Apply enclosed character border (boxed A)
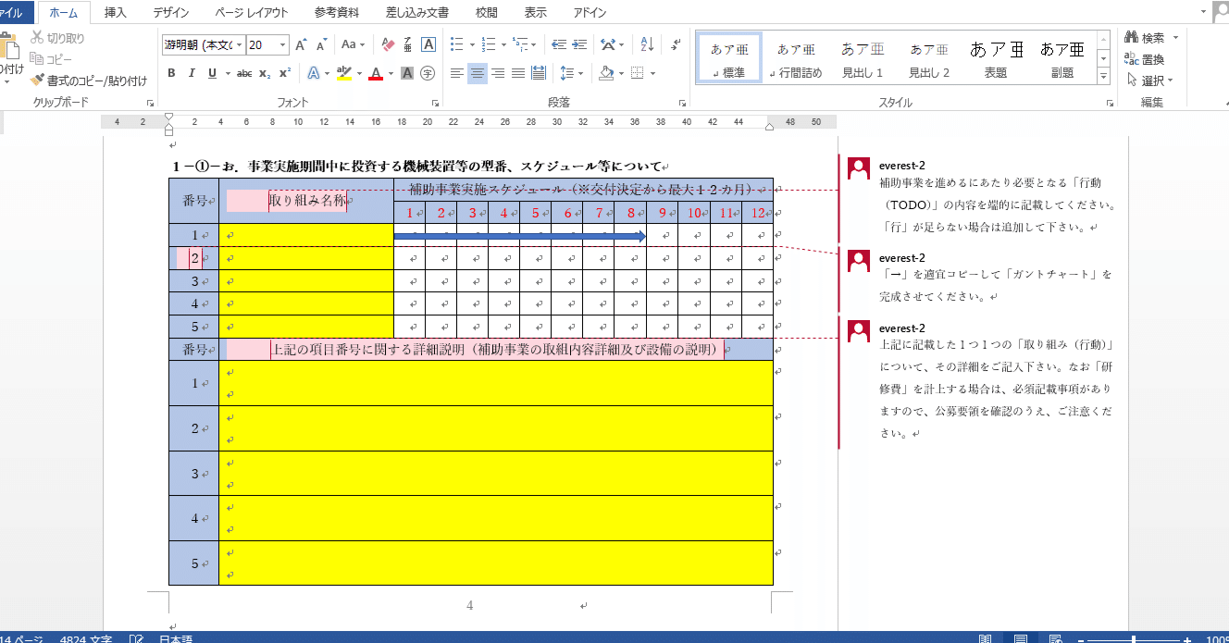The height and width of the screenshot is (643, 1229). tap(428, 44)
